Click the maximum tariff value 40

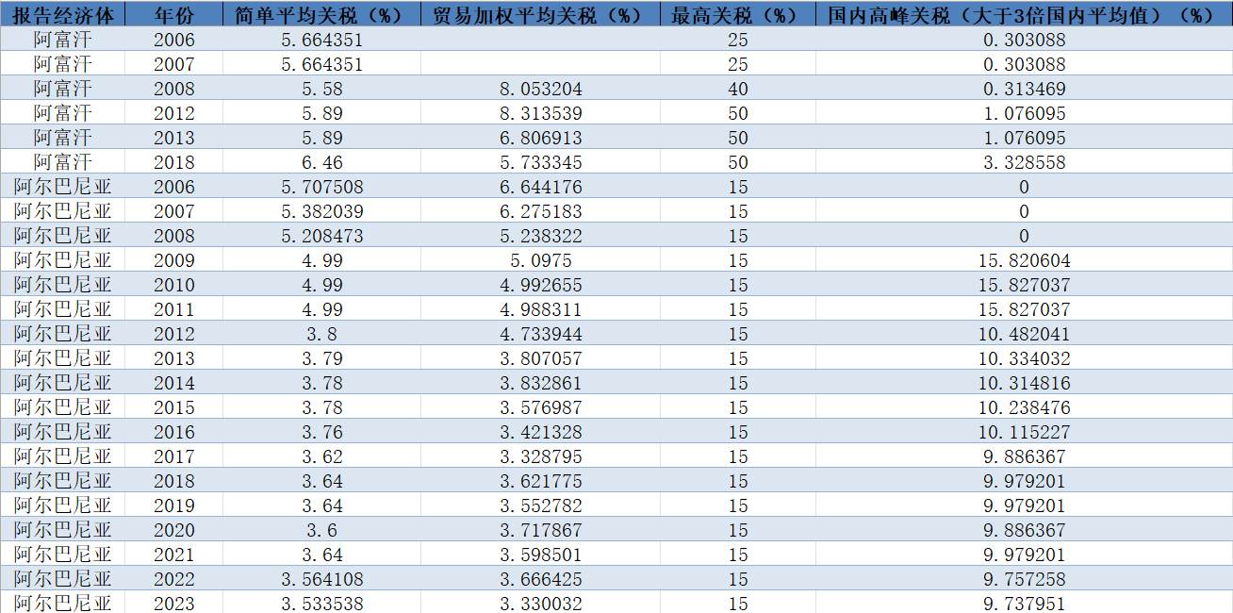(737, 89)
